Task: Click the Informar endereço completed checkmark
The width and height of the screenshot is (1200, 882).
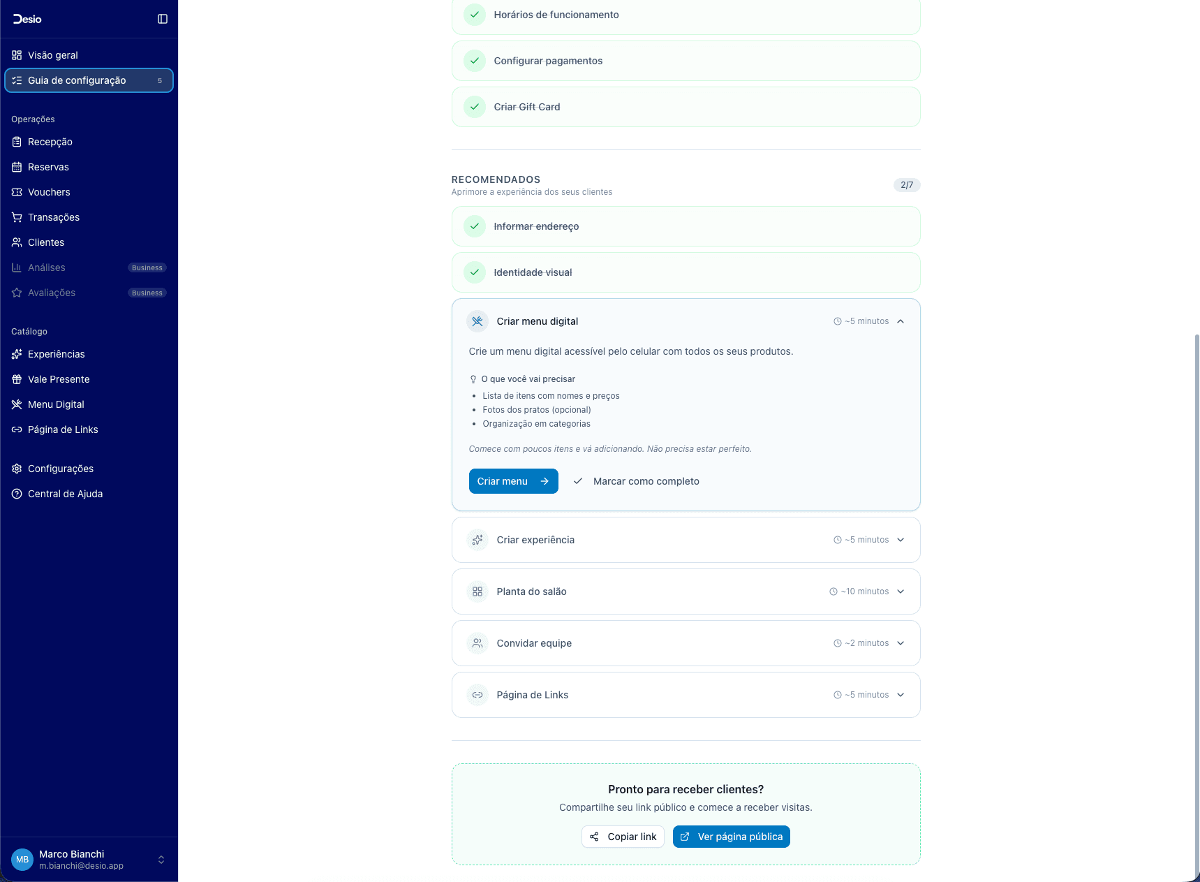Action: coord(475,226)
